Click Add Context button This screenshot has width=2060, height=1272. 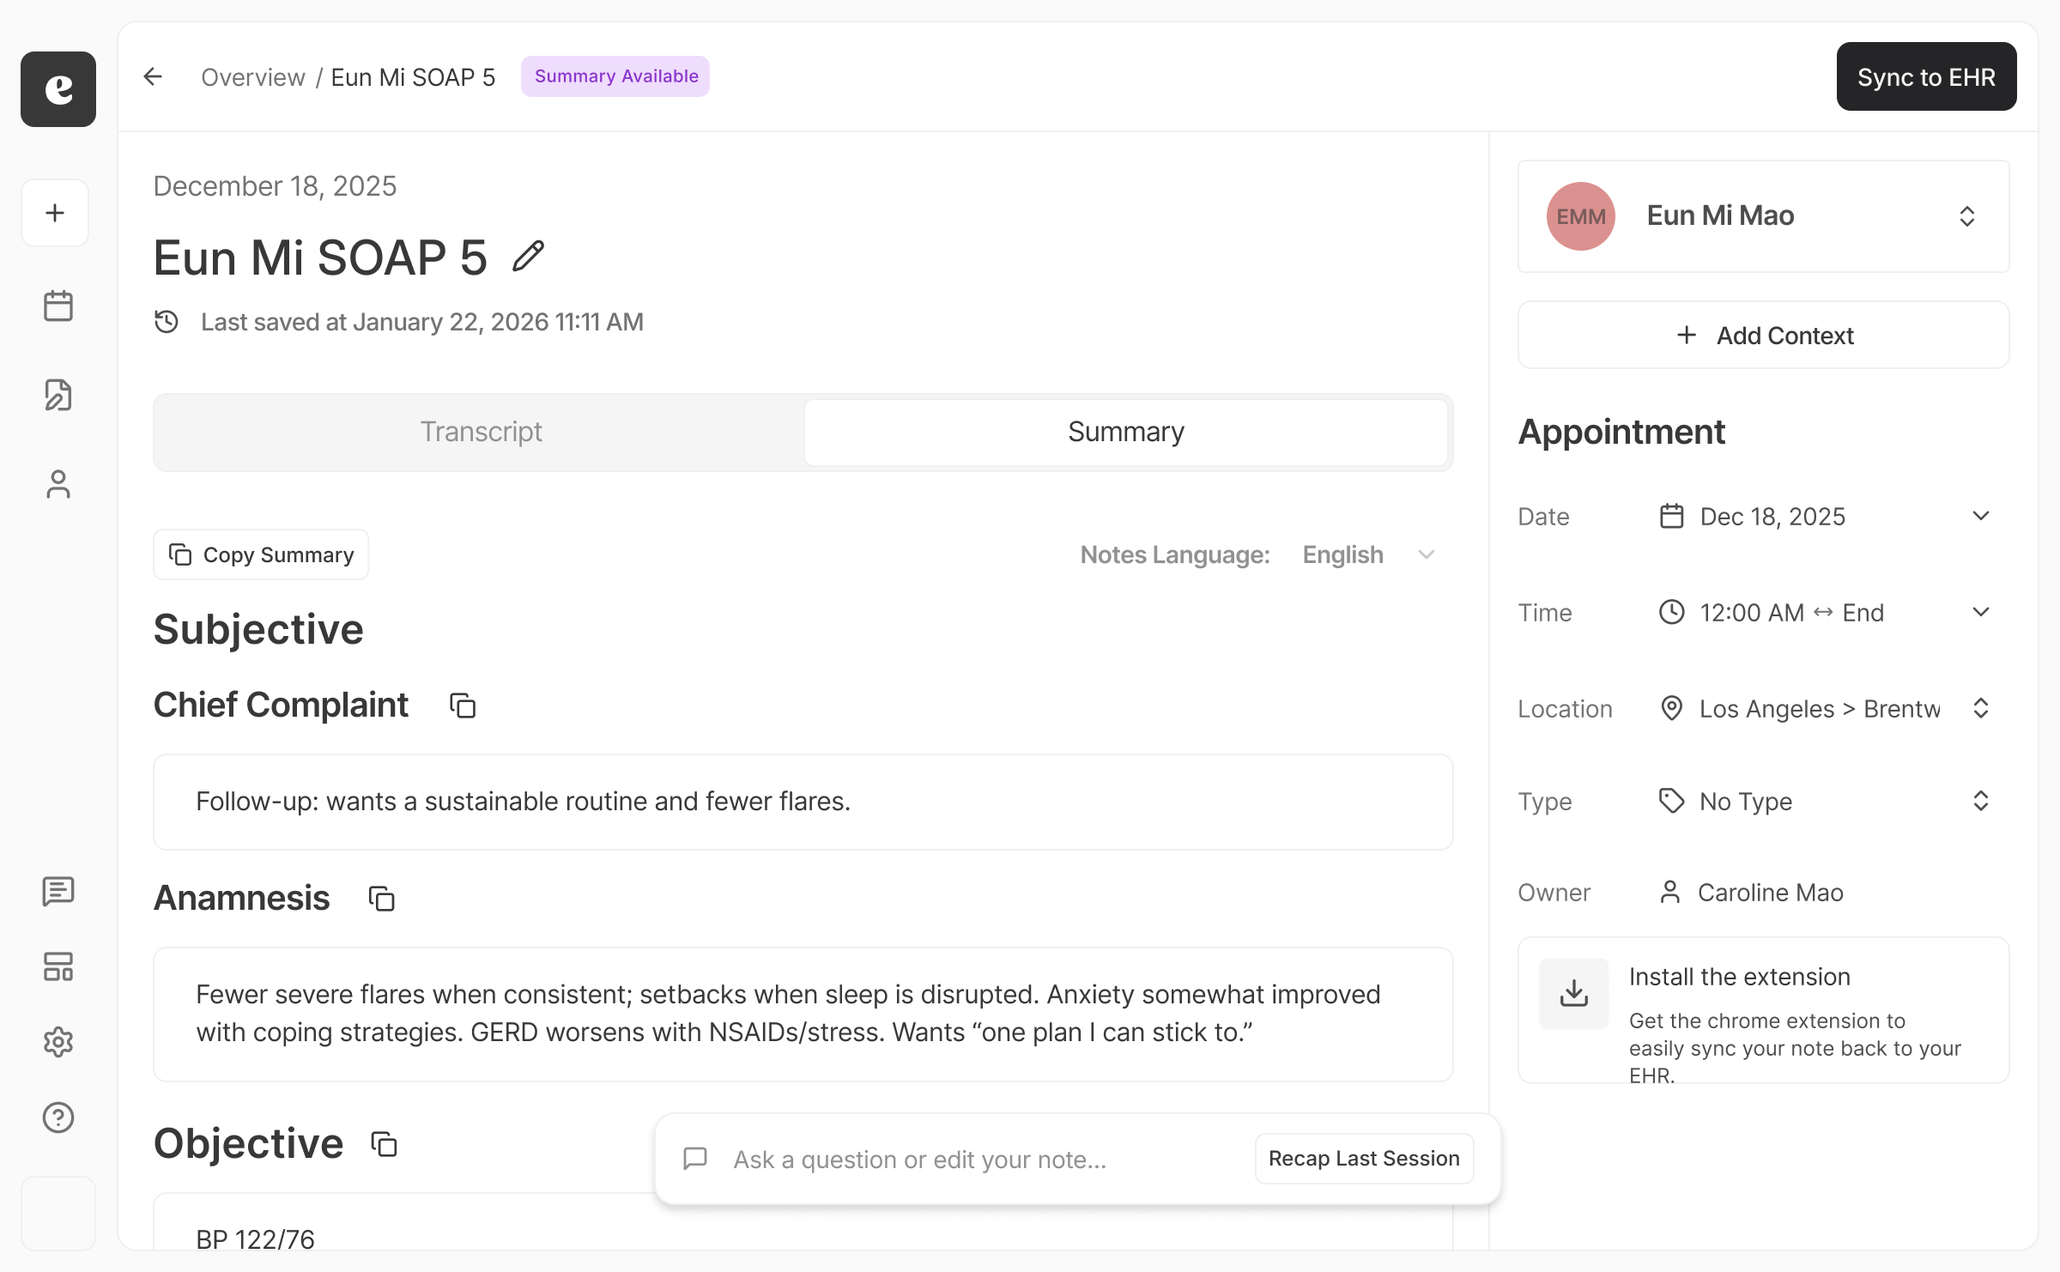pyautogui.click(x=1764, y=336)
